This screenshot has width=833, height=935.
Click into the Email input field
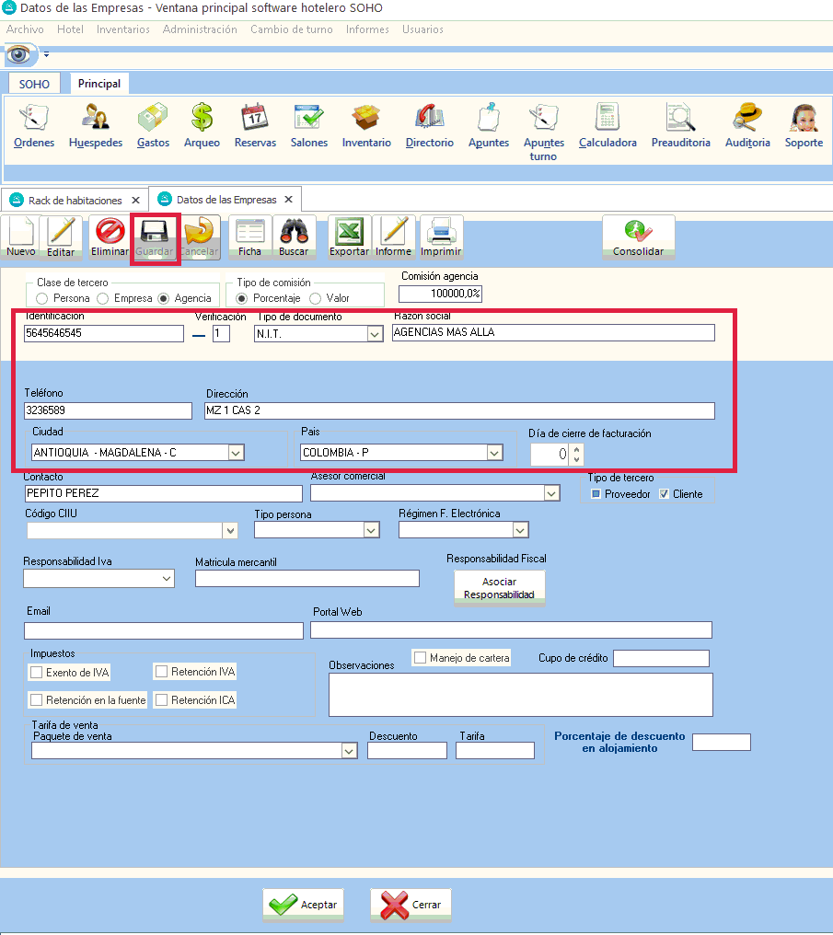[163, 630]
